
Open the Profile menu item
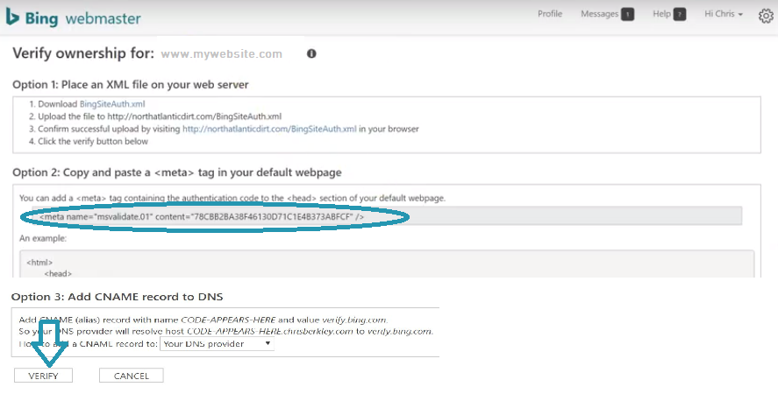[x=550, y=14]
